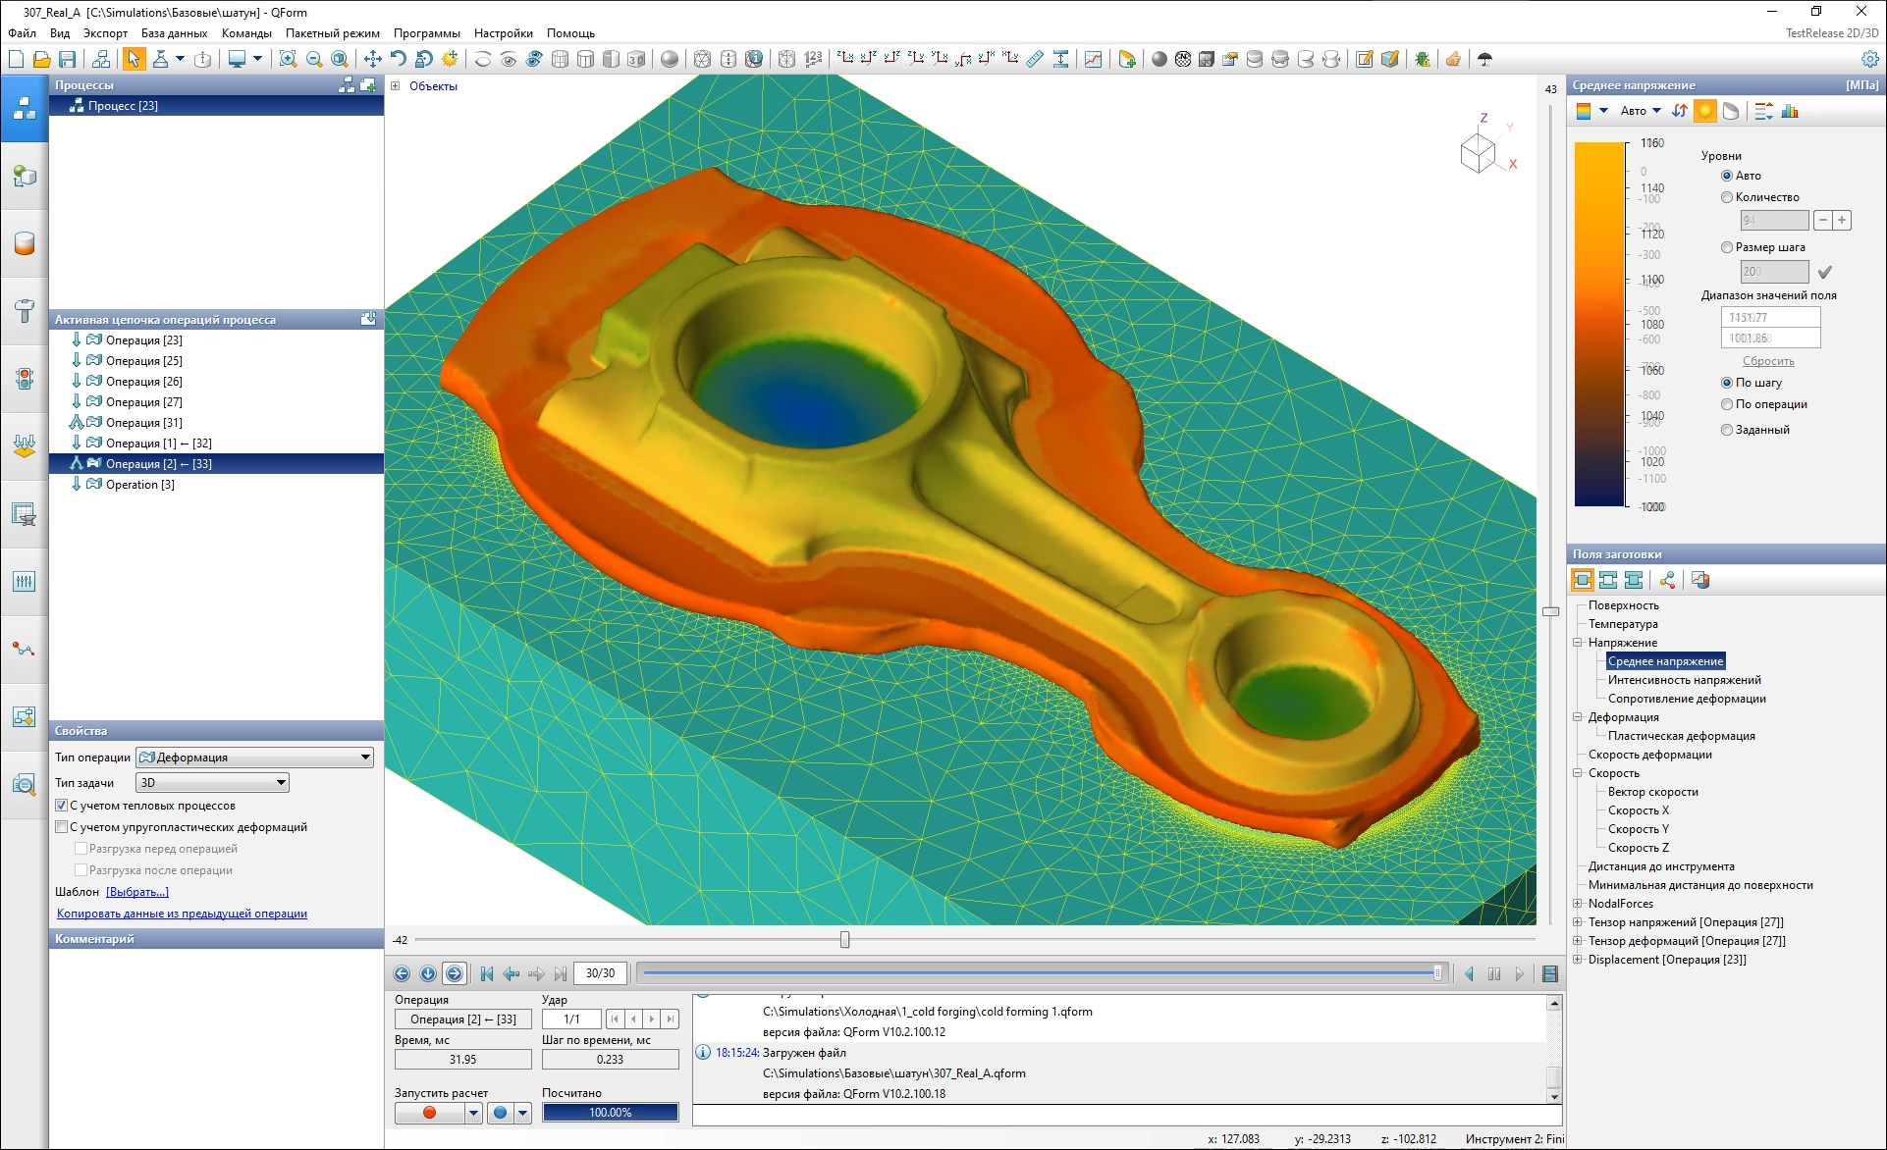The image size is (1887, 1150).
Task: Open the graph chart toolbar icon
Action: 1093,60
